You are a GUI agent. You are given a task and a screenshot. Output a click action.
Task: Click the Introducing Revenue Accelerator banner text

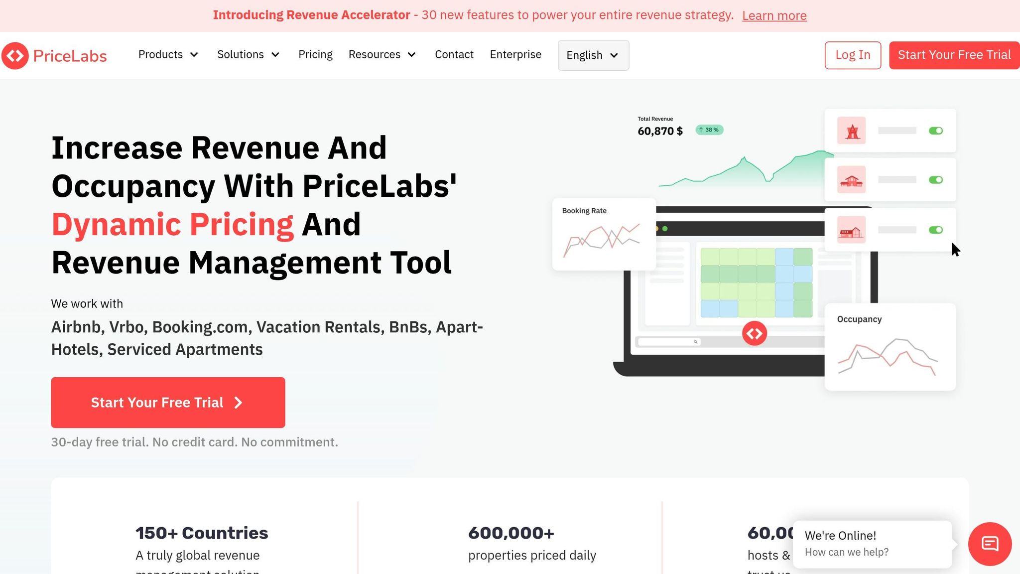click(311, 15)
